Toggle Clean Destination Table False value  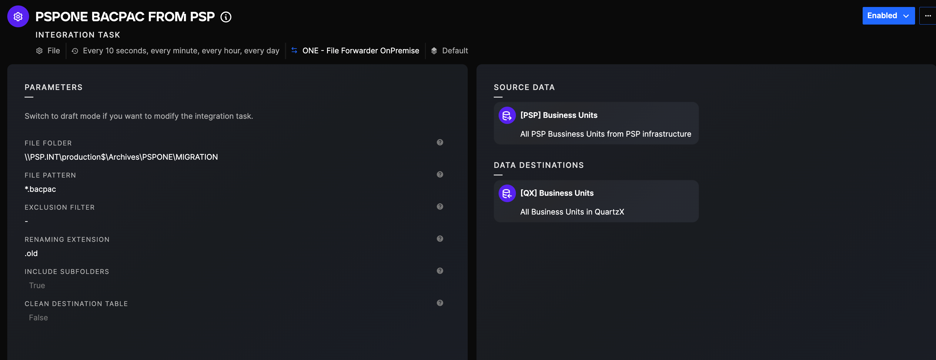click(x=38, y=318)
